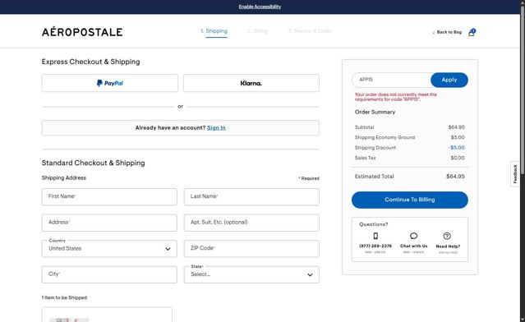Open the Sign In link
Screen dimensions: 525x322
click(216, 128)
